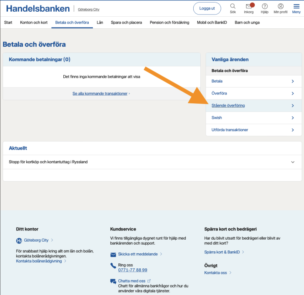Open Kontakta bolånerådgivning link

(39, 261)
